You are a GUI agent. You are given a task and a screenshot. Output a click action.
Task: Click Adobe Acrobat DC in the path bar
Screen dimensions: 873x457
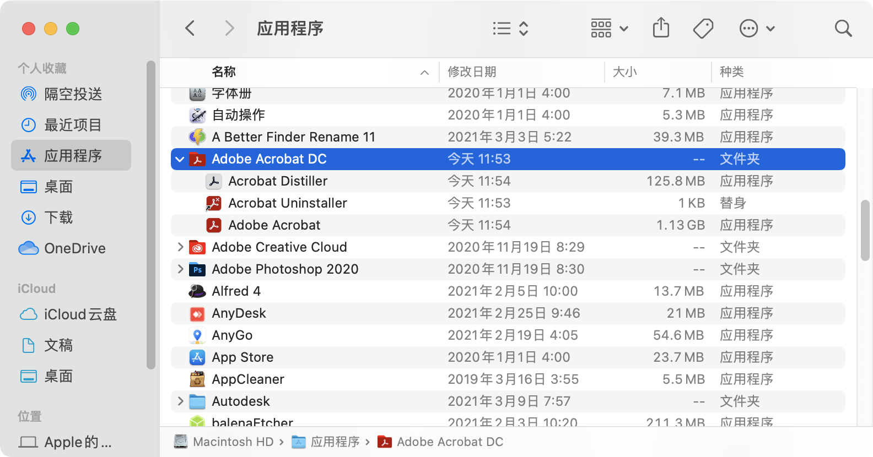tap(440, 442)
